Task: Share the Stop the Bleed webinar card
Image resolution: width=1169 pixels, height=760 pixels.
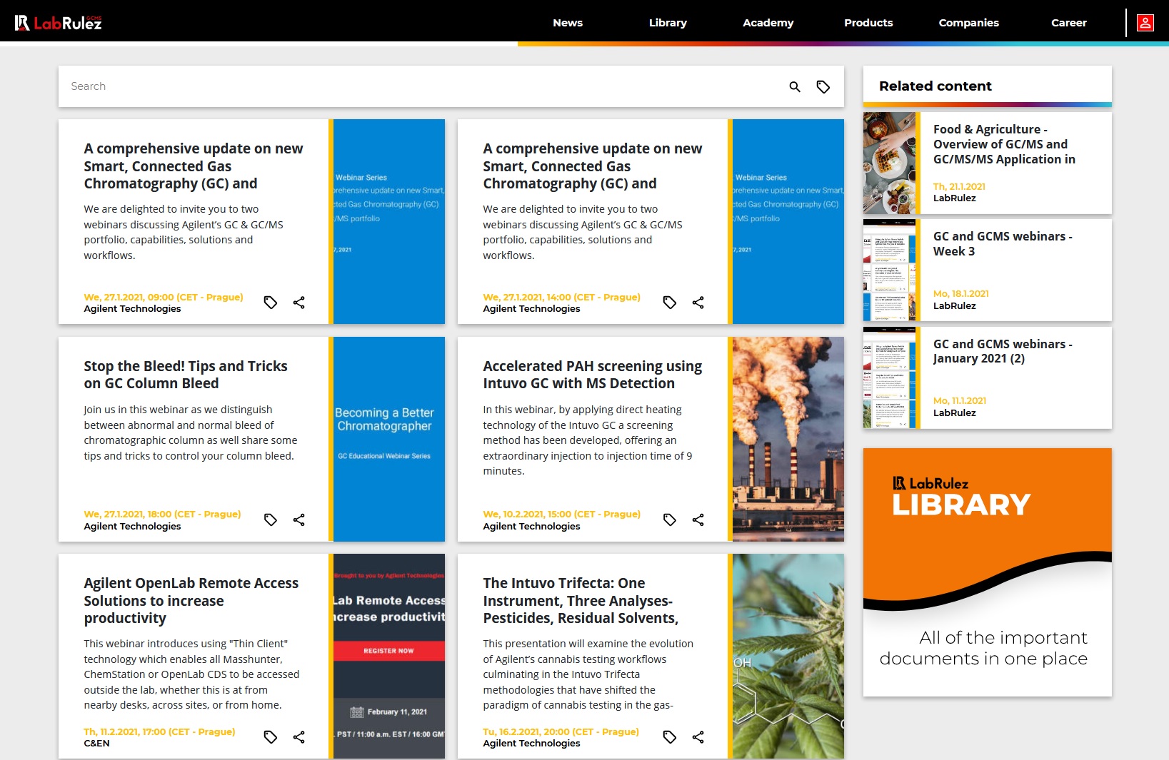Action: tap(299, 520)
